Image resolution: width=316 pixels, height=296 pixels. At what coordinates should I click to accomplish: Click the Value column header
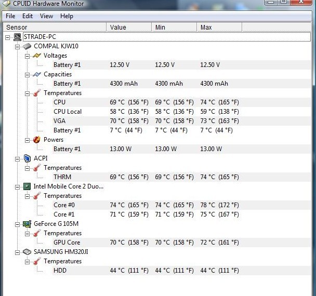coord(129,27)
